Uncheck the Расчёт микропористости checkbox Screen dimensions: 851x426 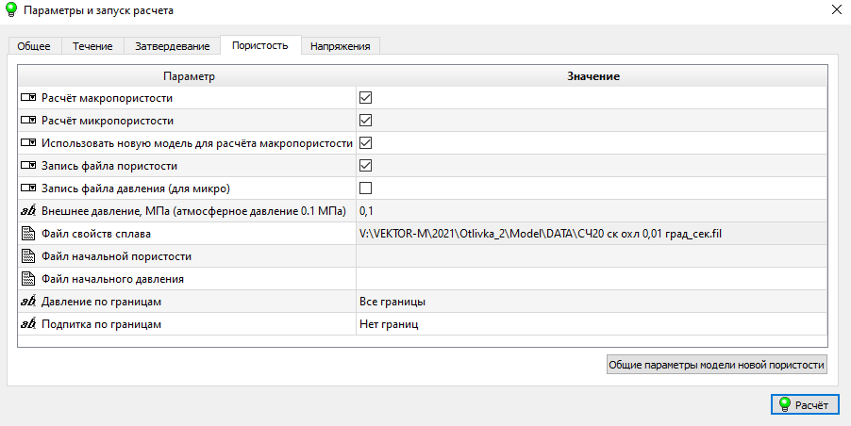pyautogui.click(x=365, y=121)
